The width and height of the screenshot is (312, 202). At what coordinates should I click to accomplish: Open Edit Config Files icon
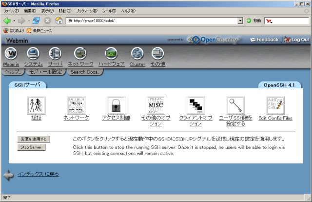(275, 105)
